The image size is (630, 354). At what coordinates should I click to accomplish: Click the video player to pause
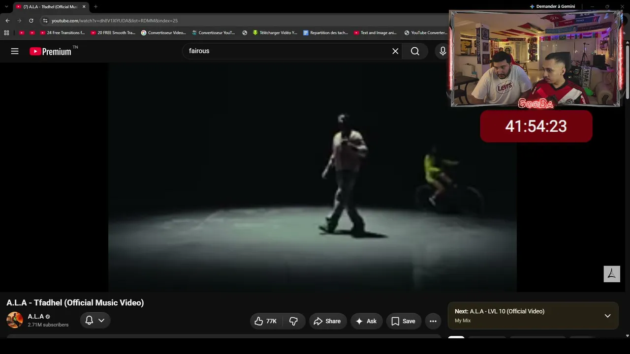312,177
